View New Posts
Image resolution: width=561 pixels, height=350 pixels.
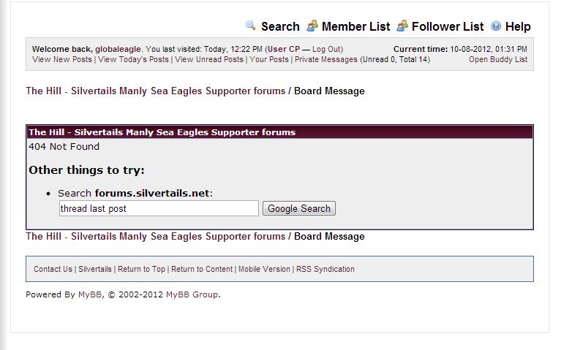point(62,59)
